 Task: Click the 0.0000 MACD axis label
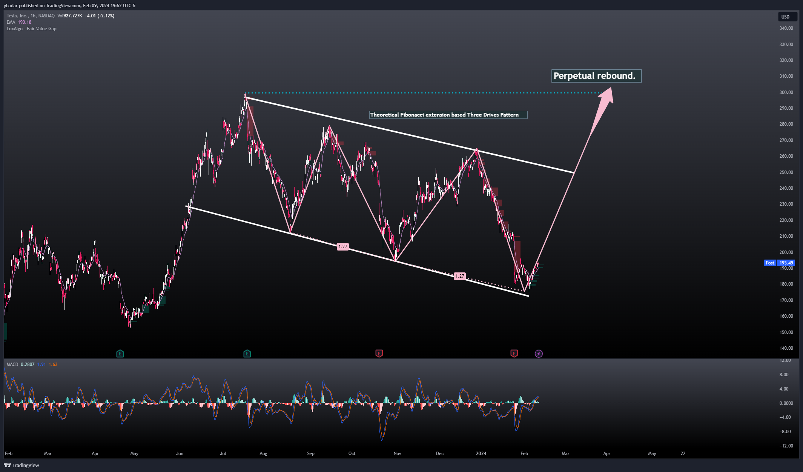(786, 403)
